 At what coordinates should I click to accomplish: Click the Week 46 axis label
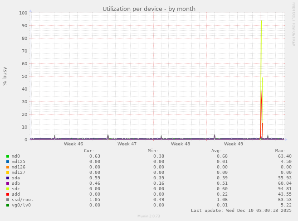click(73, 144)
